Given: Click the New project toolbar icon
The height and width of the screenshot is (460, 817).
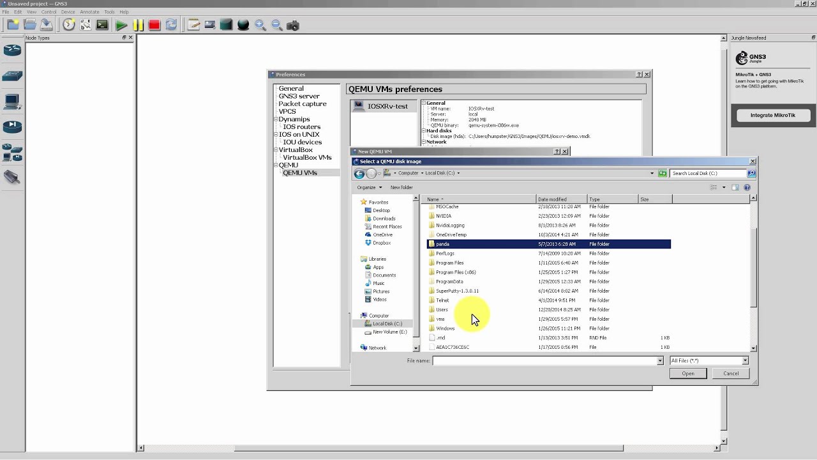Looking at the screenshot, I should point(13,25).
